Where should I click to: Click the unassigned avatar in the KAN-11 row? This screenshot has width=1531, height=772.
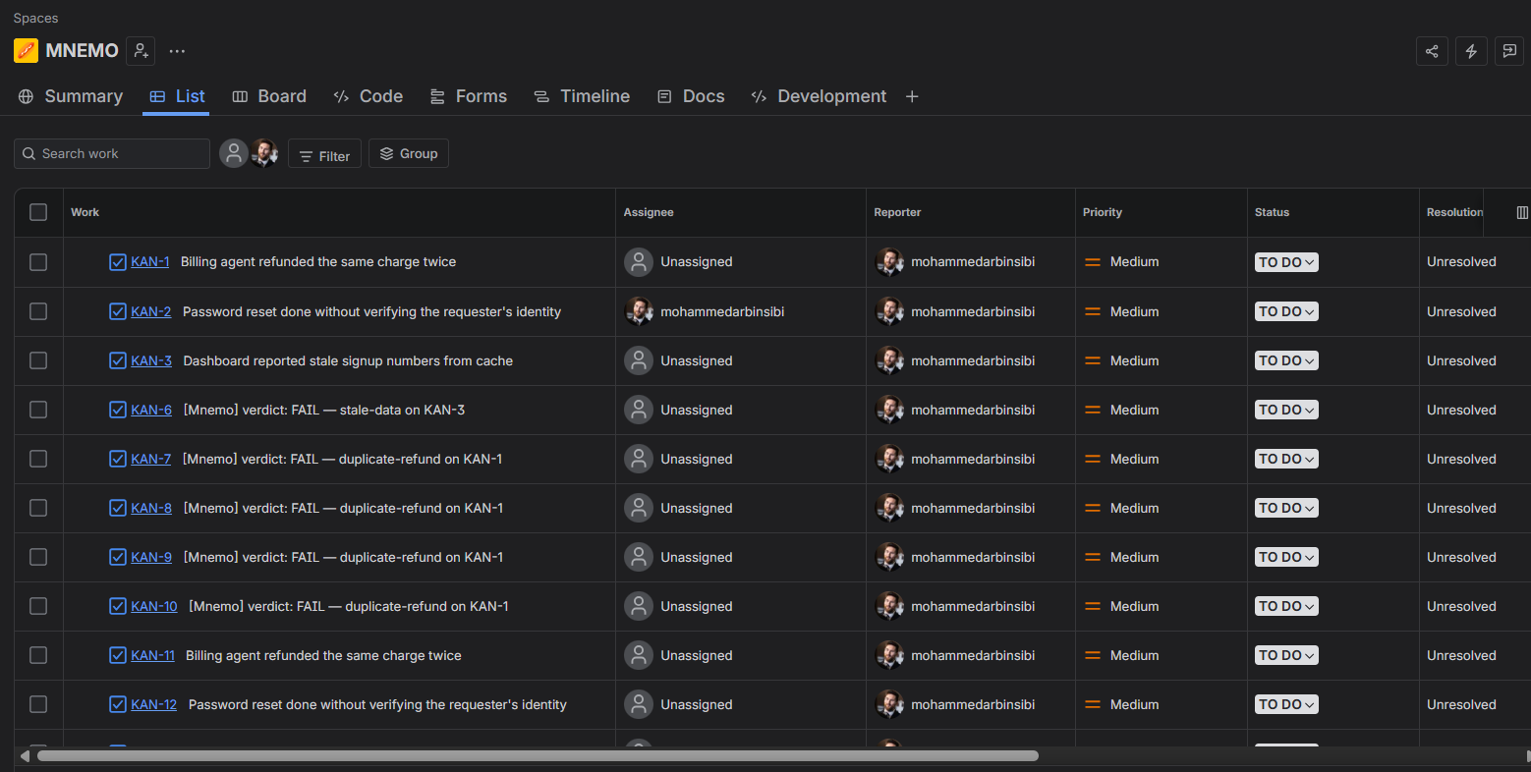(x=639, y=655)
